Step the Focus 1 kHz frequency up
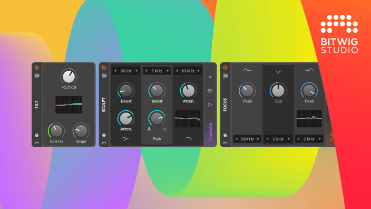Image resolution: width=371 pixels, height=209 pixels. [289, 139]
